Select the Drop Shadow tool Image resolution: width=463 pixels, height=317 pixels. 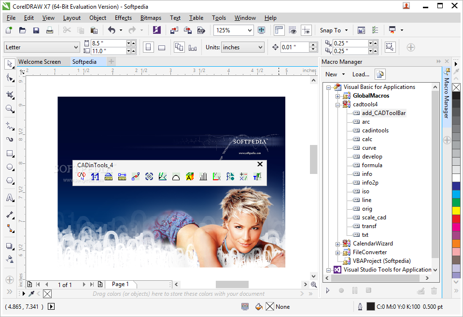pyautogui.click(x=10, y=246)
